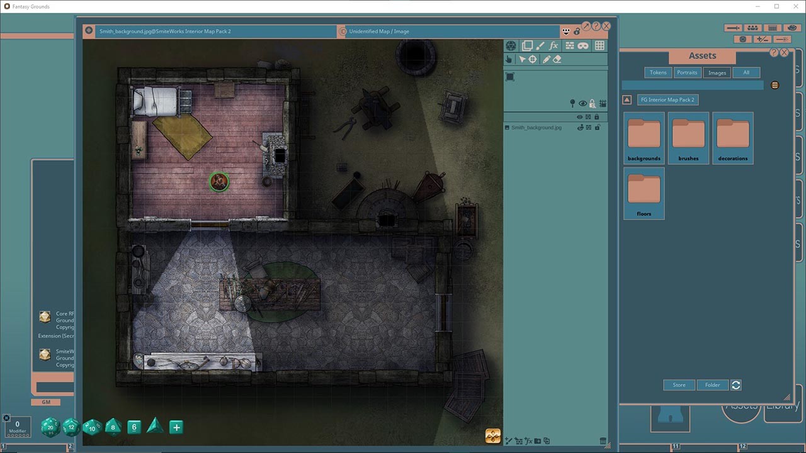This screenshot has height=453, width=806.
Task: Activate the Eraser tool
Action: [x=557, y=59]
